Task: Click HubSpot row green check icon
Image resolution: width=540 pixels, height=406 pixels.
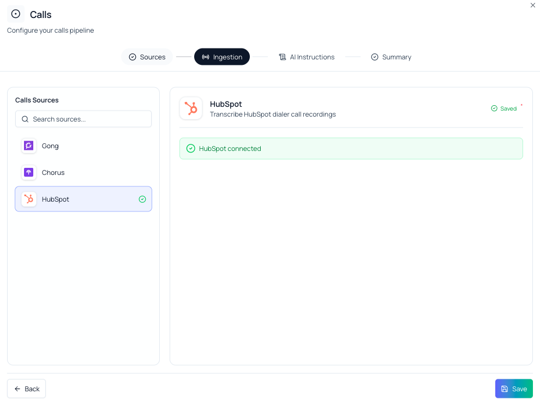Action: pyautogui.click(x=142, y=199)
